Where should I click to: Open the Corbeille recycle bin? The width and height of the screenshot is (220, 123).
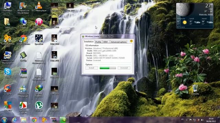point(195,90)
